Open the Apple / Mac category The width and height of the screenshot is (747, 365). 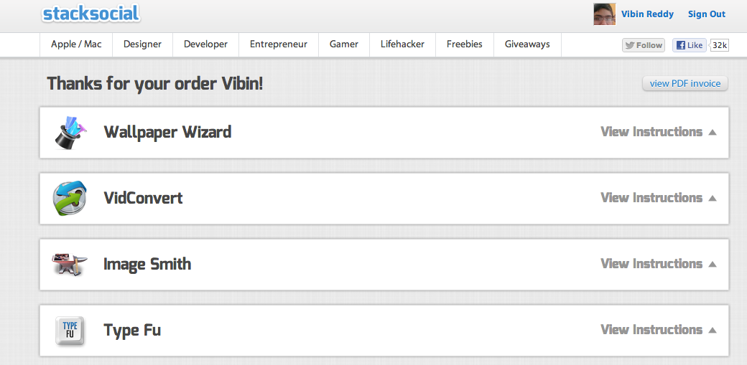click(76, 44)
